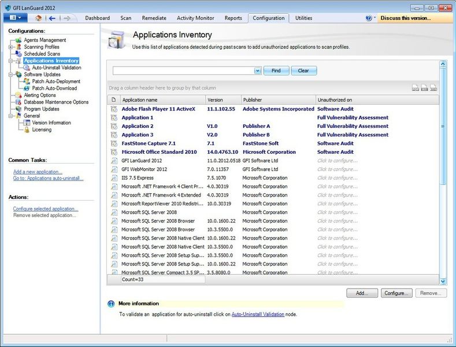Viewport: 456px width, 347px height.
Task: Click the Program Updates icon
Action: point(18,109)
